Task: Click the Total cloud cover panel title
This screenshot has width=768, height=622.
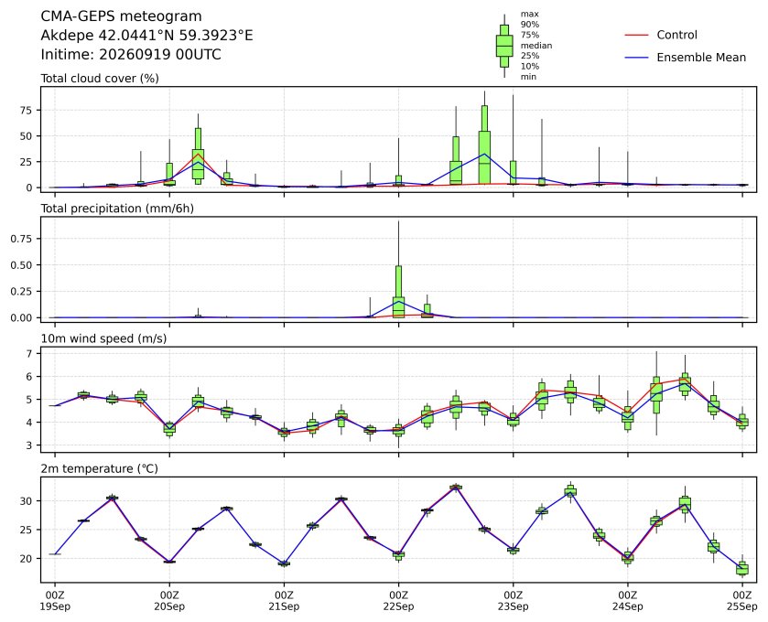Action: point(100,79)
